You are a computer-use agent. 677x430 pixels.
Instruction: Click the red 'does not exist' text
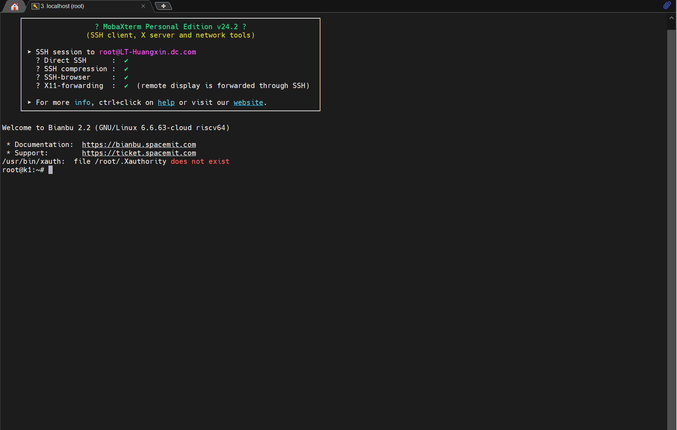click(x=200, y=161)
